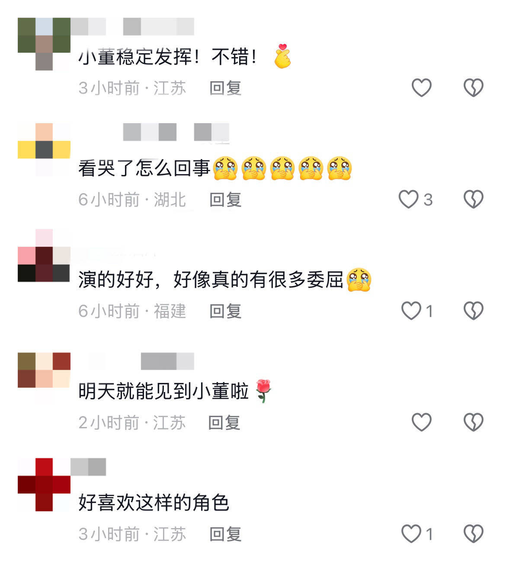Viewport: 506px width, 564px height.
Task: Dislike the comment 明天就能见到小董啦
Action: pyautogui.click(x=474, y=422)
